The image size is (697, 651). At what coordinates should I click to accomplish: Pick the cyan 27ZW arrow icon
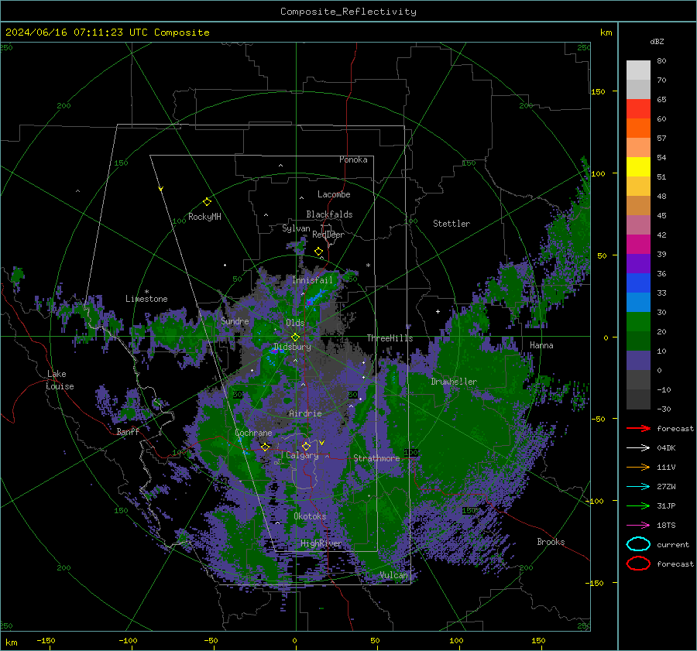(638, 487)
